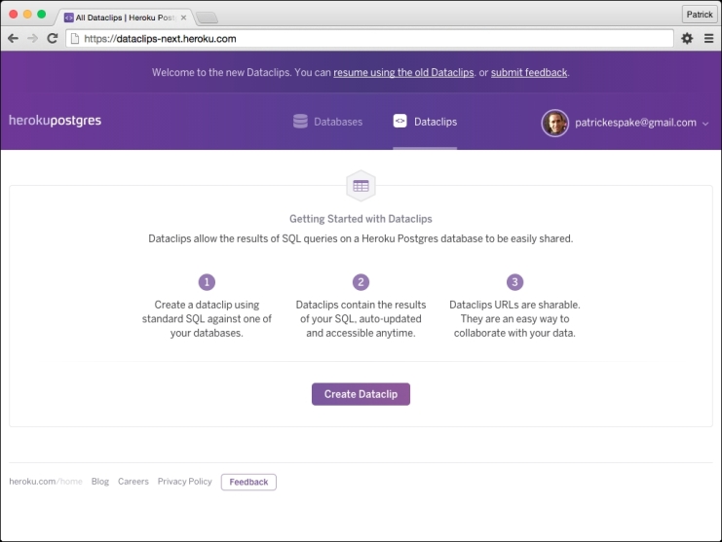Expand the patrickespake@gmail.com account dropdown
Screen dimensions: 722x542
625,123
